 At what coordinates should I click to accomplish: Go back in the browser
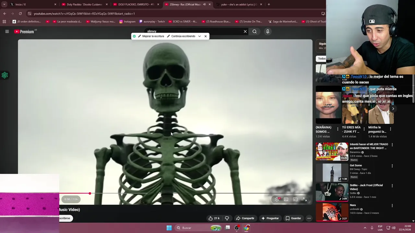(5, 14)
